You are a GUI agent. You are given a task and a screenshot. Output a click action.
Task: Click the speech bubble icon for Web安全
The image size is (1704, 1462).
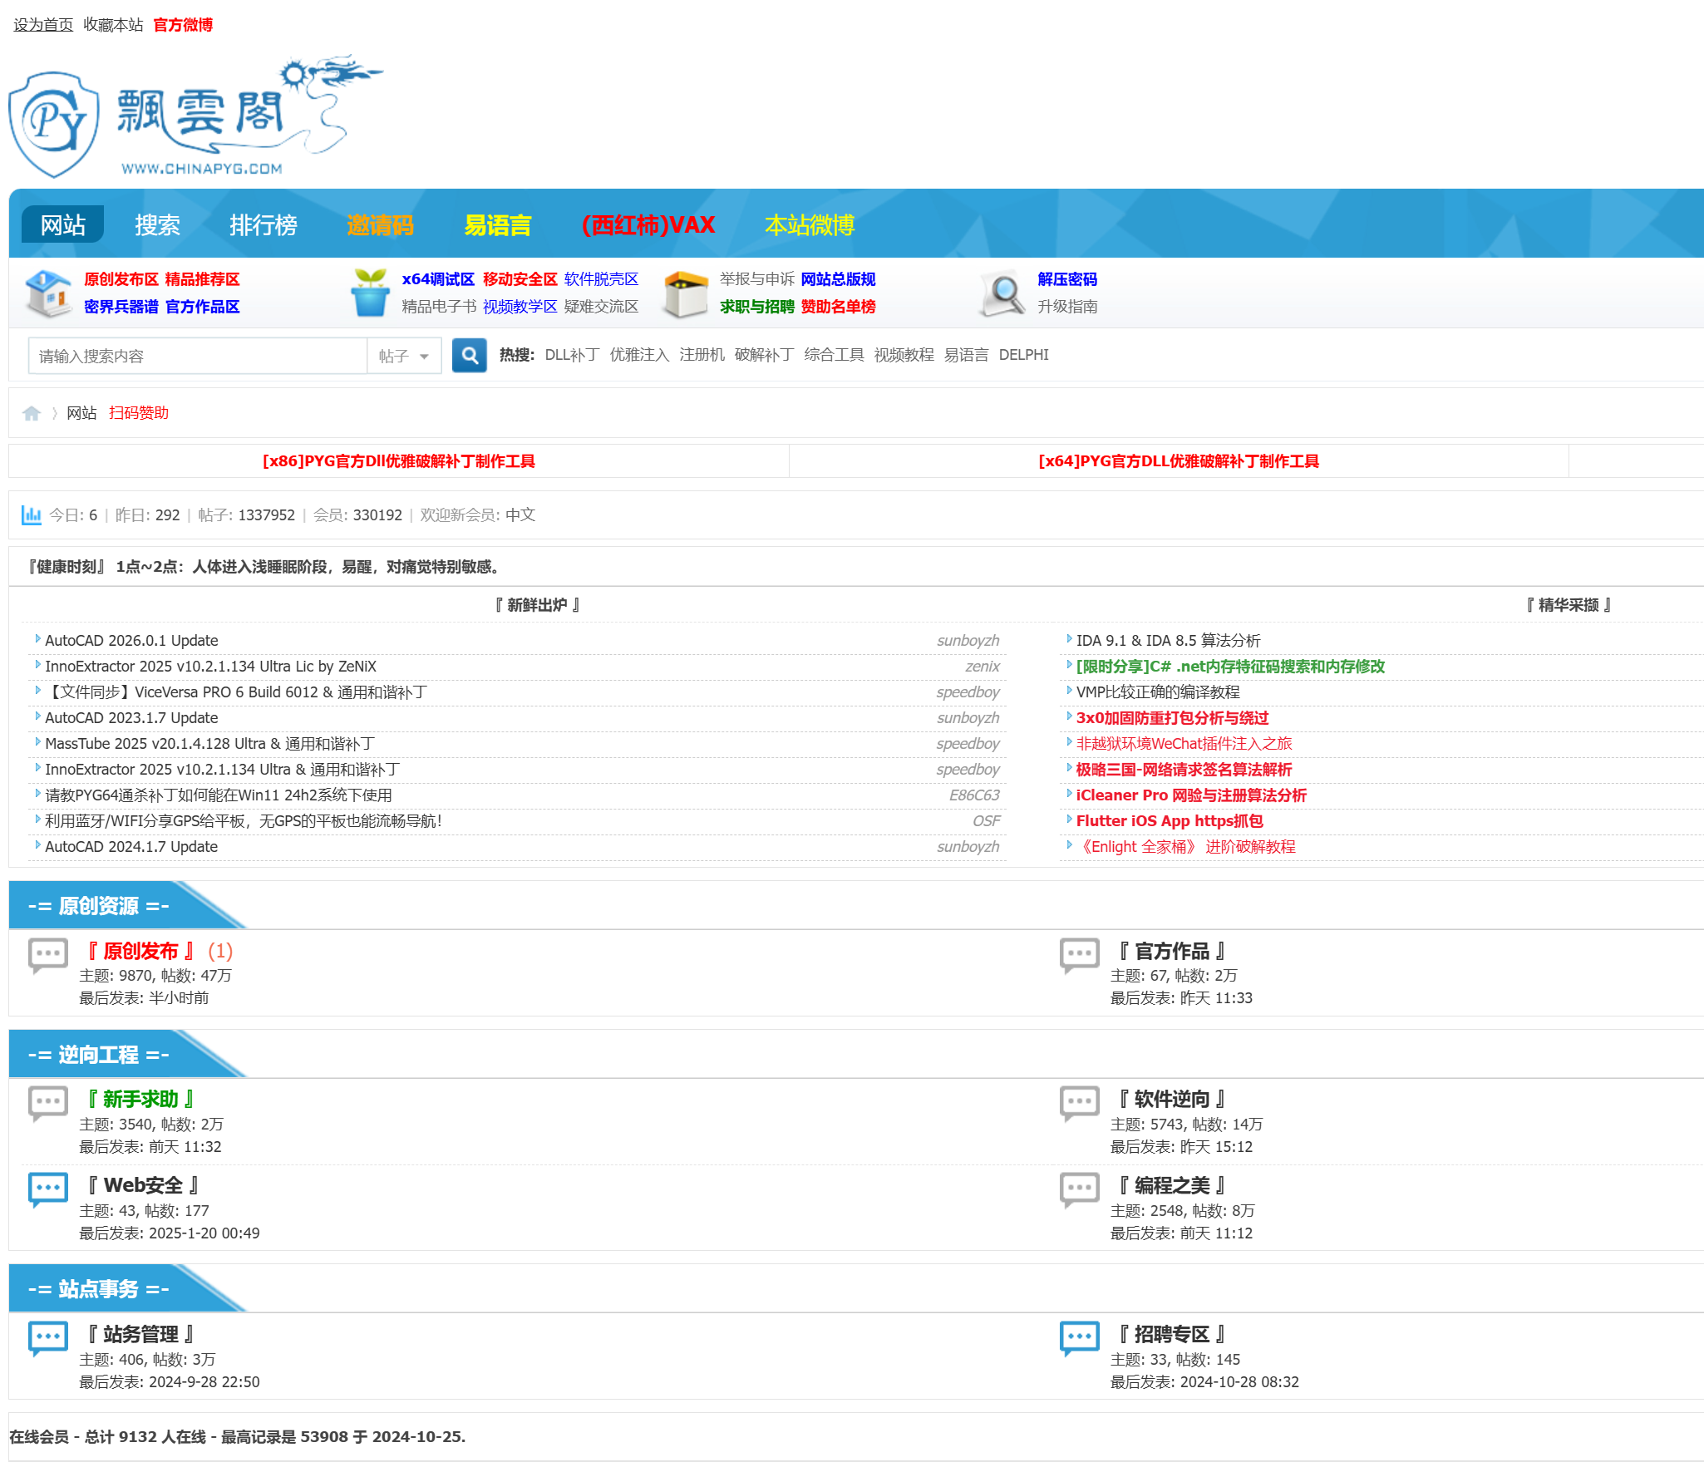click(47, 1189)
